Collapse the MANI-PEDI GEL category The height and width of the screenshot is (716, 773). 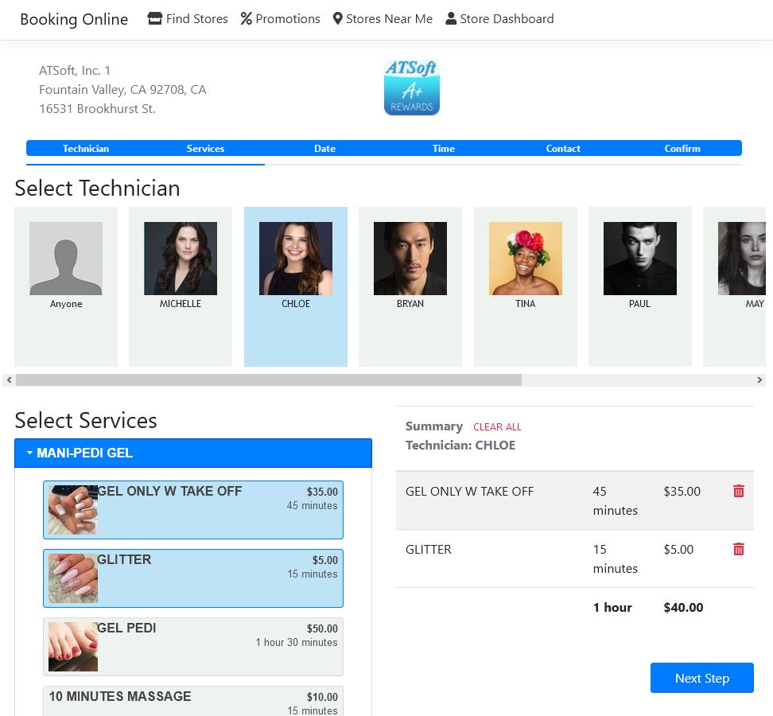point(192,453)
